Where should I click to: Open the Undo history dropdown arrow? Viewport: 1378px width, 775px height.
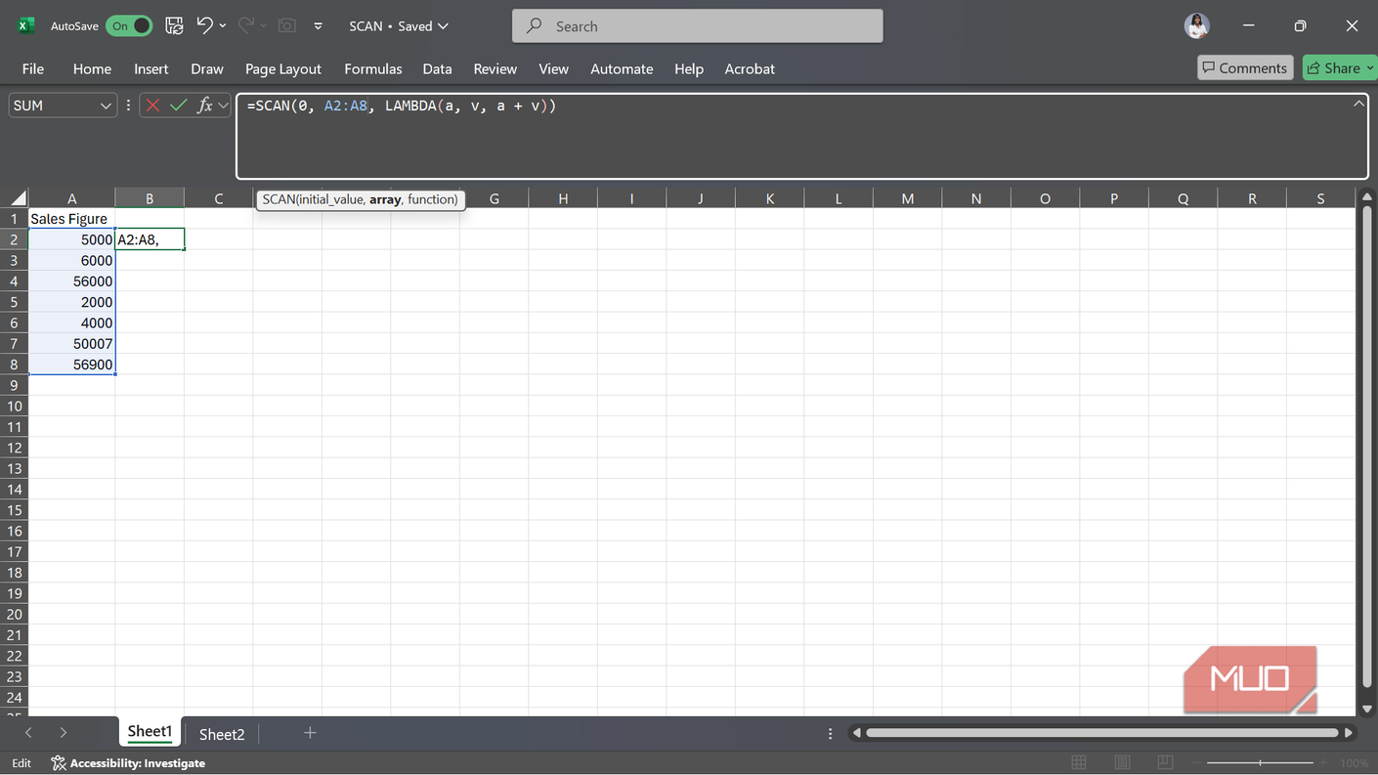point(224,26)
